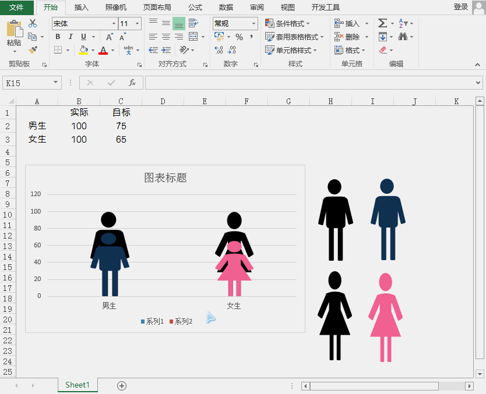Click the chart title 图表标题

click(x=165, y=178)
